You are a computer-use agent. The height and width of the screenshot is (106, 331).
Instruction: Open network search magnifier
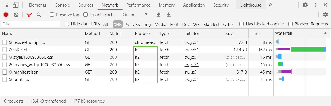(x=39, y=15)
